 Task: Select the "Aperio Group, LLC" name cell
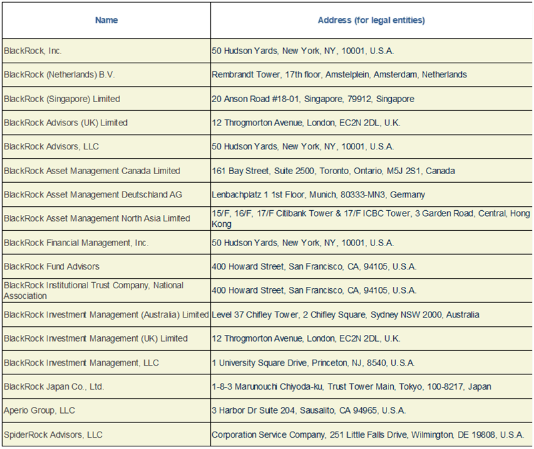[106, 410]
